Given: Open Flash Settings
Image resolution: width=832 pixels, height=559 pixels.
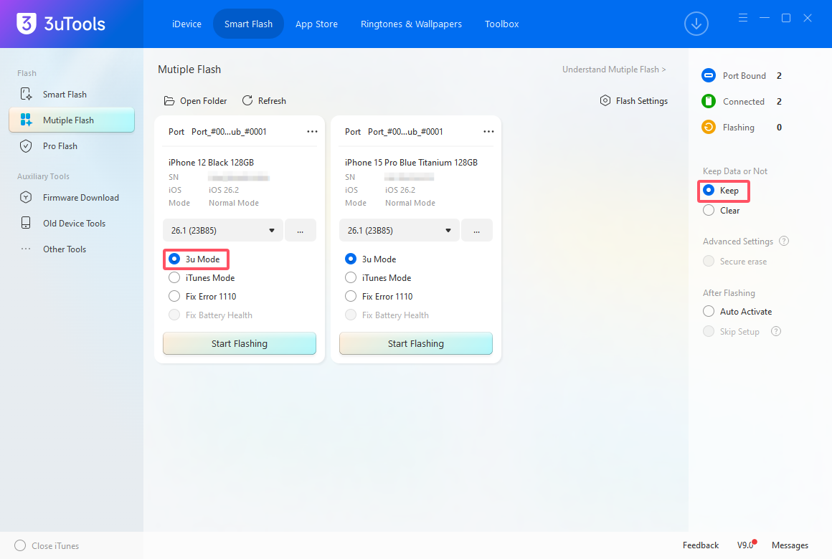Looking at the screenshot, I should pyautogui.click(x=634, y=100).
